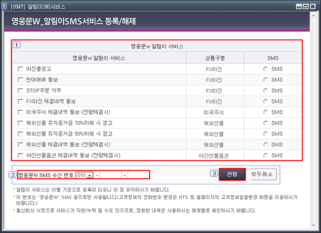Select SMS radio for 반대매매 통보 row

(266, 80)
